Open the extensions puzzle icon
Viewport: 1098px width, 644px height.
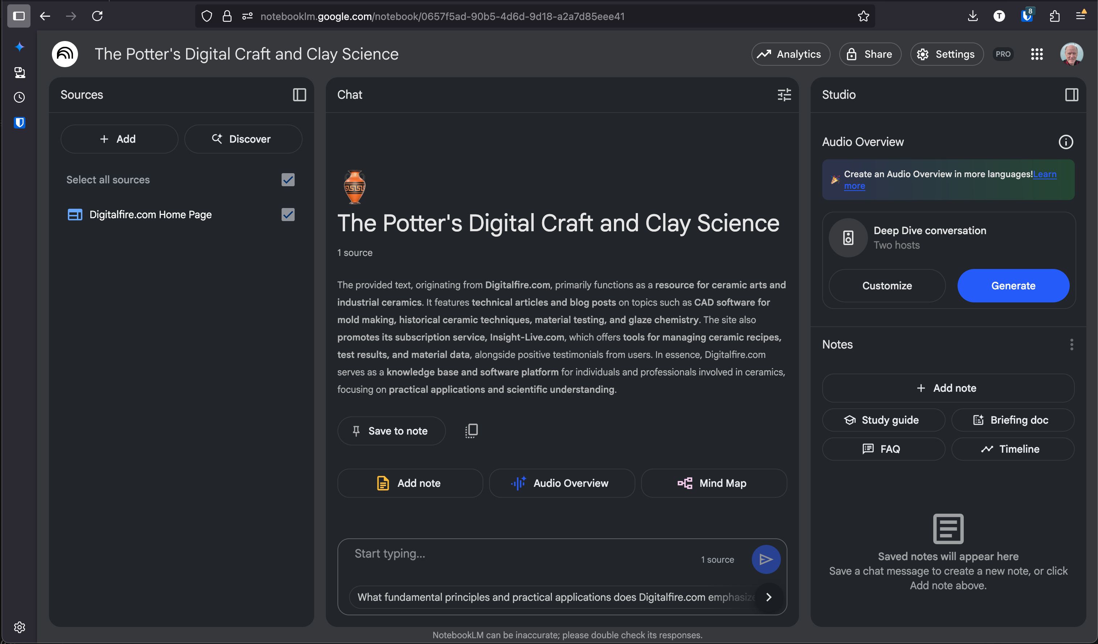click(x=1054, y=16)
